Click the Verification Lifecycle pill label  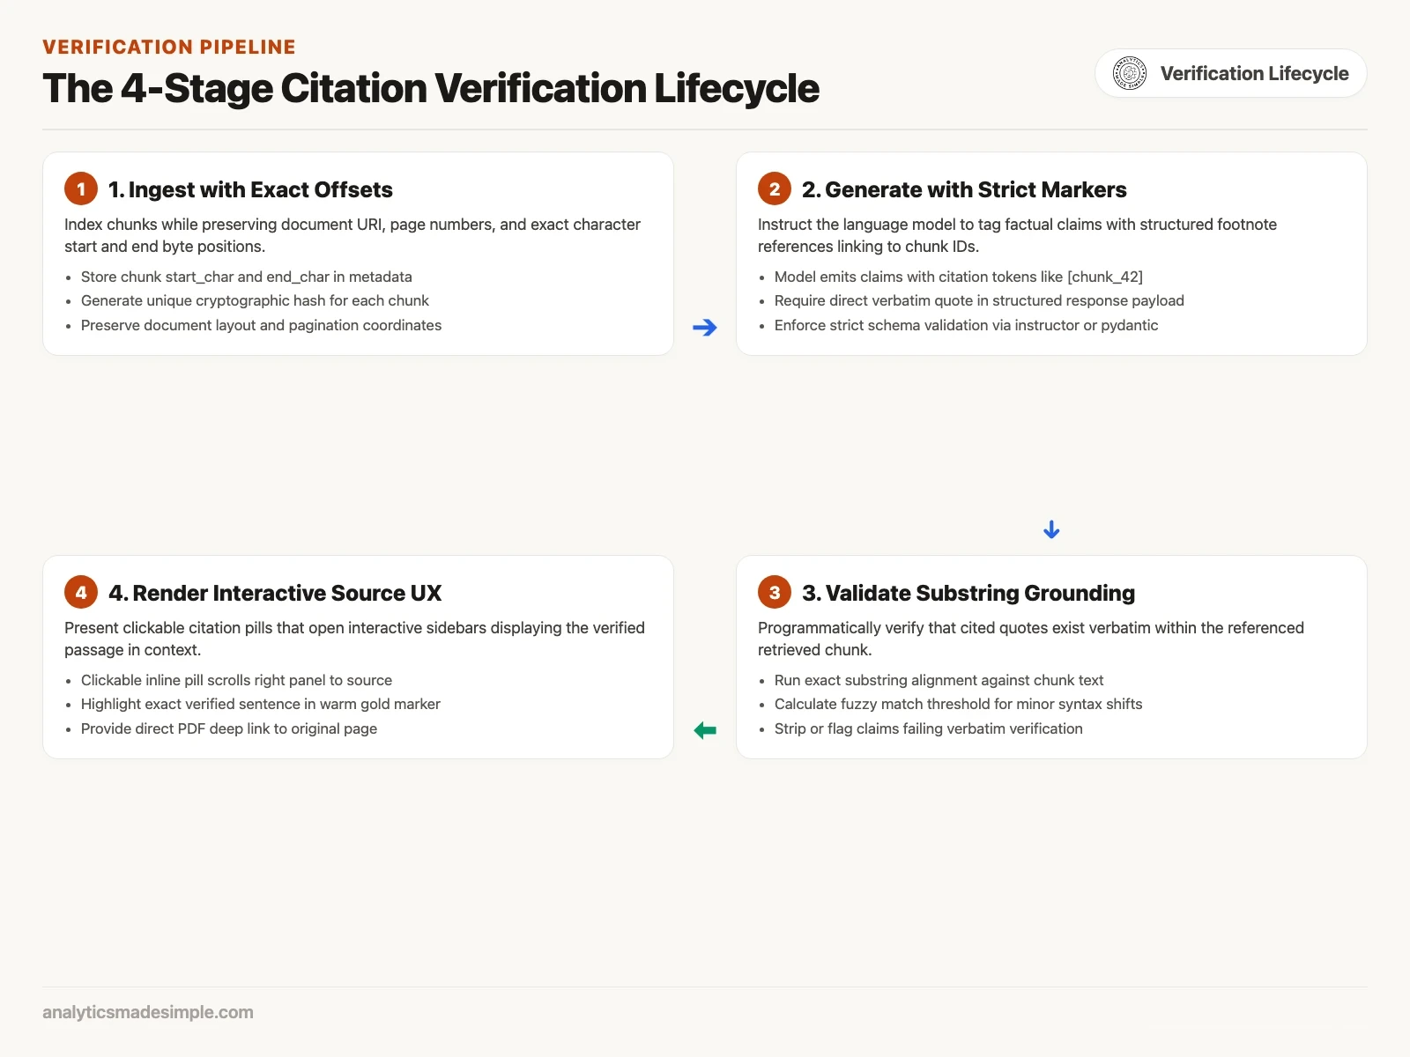click(1254, 73)
